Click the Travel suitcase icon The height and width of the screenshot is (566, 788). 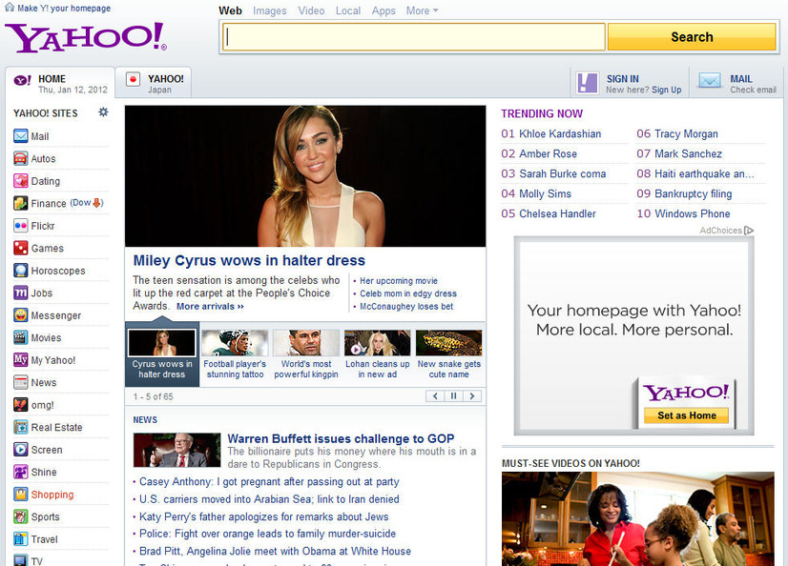[x=21, y=539]
